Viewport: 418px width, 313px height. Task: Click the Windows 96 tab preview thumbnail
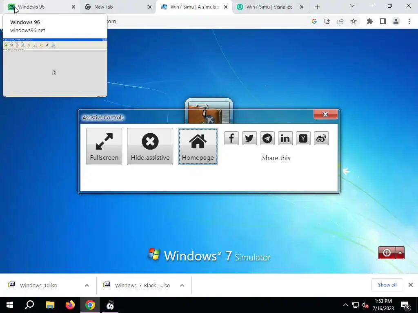pyautogui.click(x=55, y=68)
